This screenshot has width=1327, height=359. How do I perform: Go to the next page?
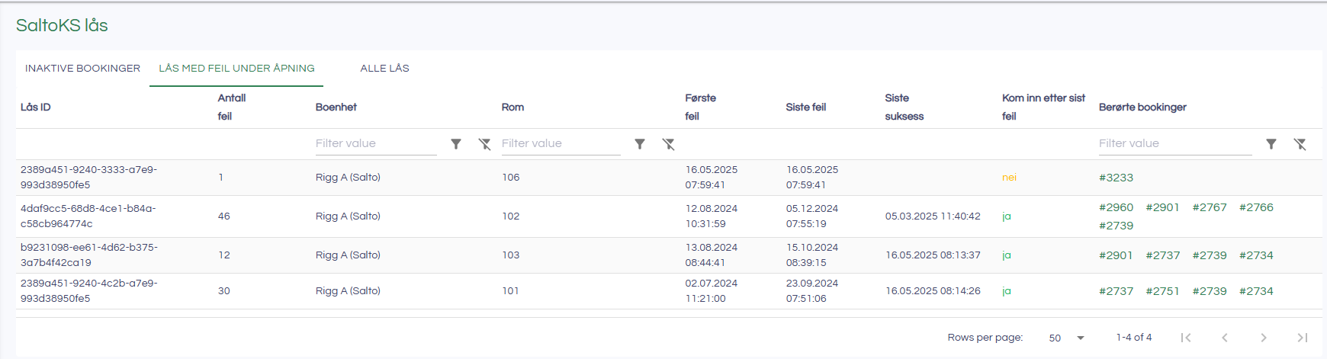point(1264,338)
